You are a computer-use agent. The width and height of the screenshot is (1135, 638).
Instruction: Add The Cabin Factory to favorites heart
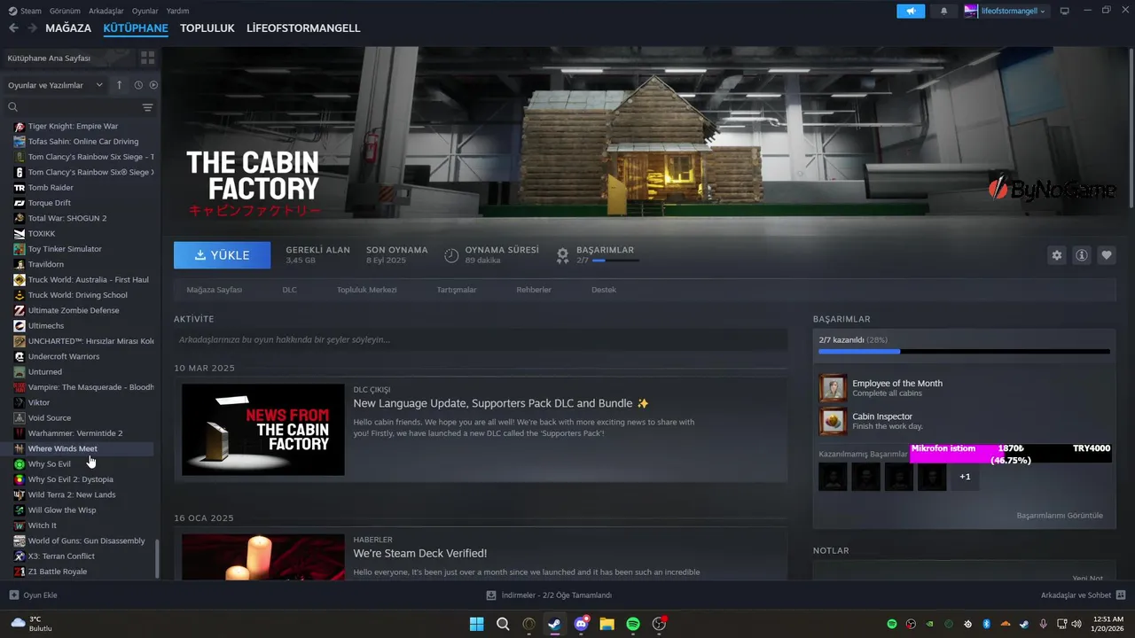pyautogui.click(x=1107, y=255)
